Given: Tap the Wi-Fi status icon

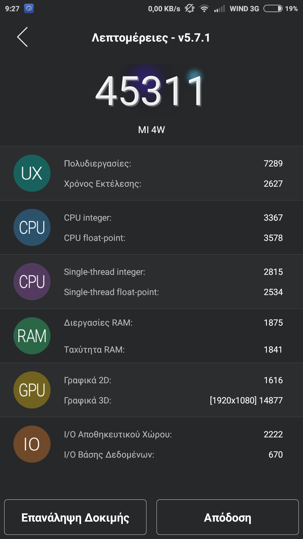Looking at the screenshot, I should pyautogui.click(x=204, y=8).
